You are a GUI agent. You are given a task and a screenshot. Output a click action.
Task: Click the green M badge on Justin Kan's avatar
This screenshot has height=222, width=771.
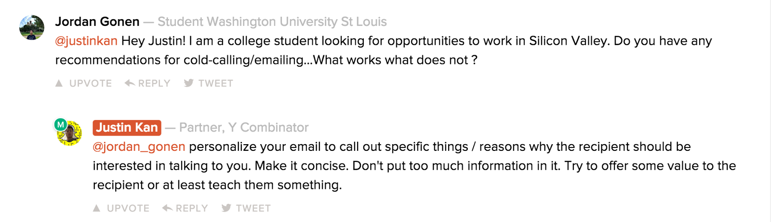click(61, 125)
